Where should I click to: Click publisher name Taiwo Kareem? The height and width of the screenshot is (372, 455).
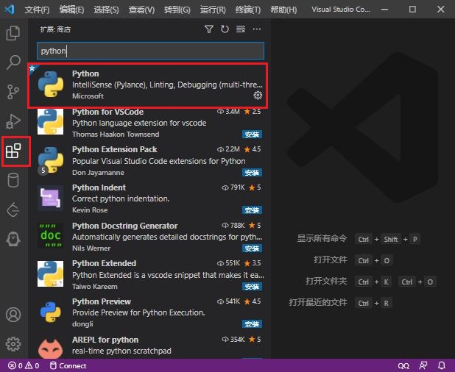(x=94, y=286)
